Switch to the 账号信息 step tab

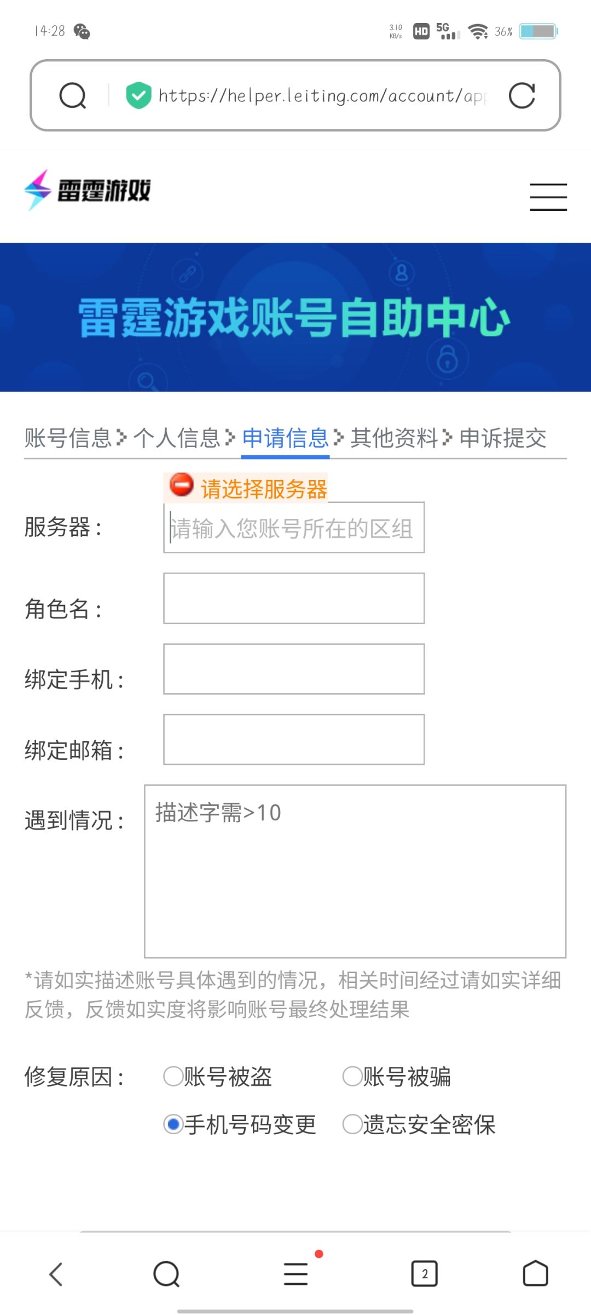[x=68, y=438]
